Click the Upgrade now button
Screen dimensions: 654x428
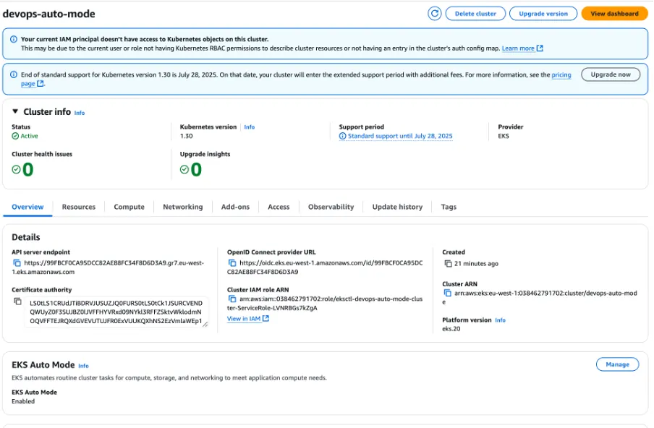coord(611,74)
